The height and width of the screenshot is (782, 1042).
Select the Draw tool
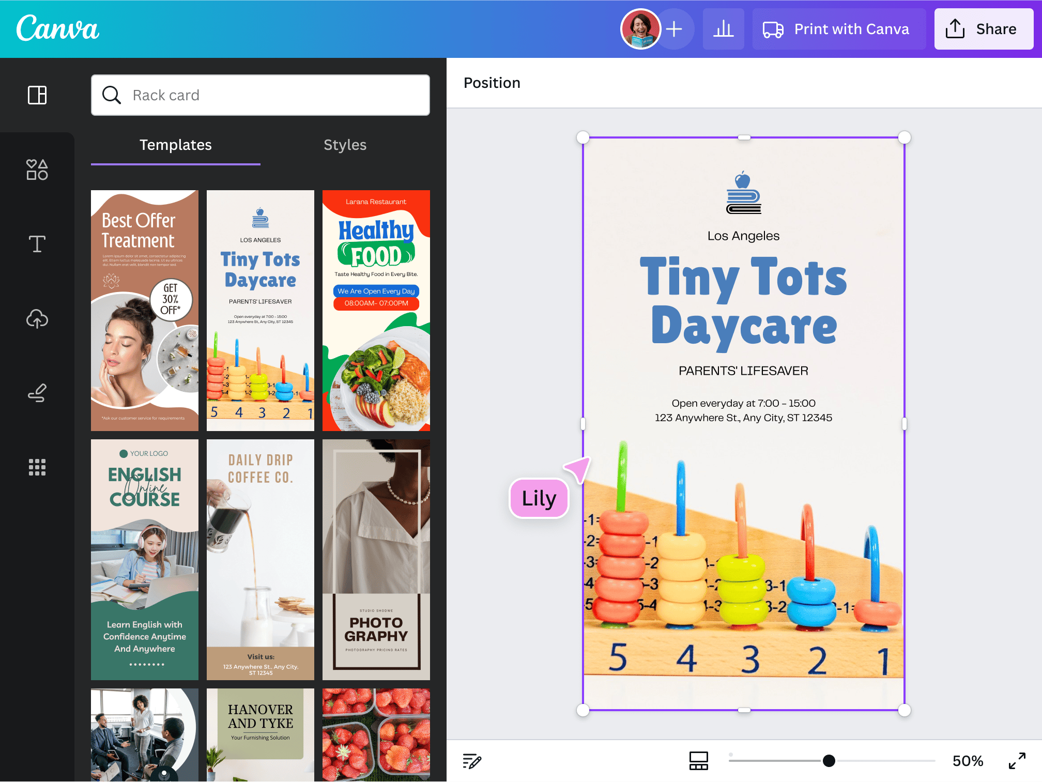(37, 393)
